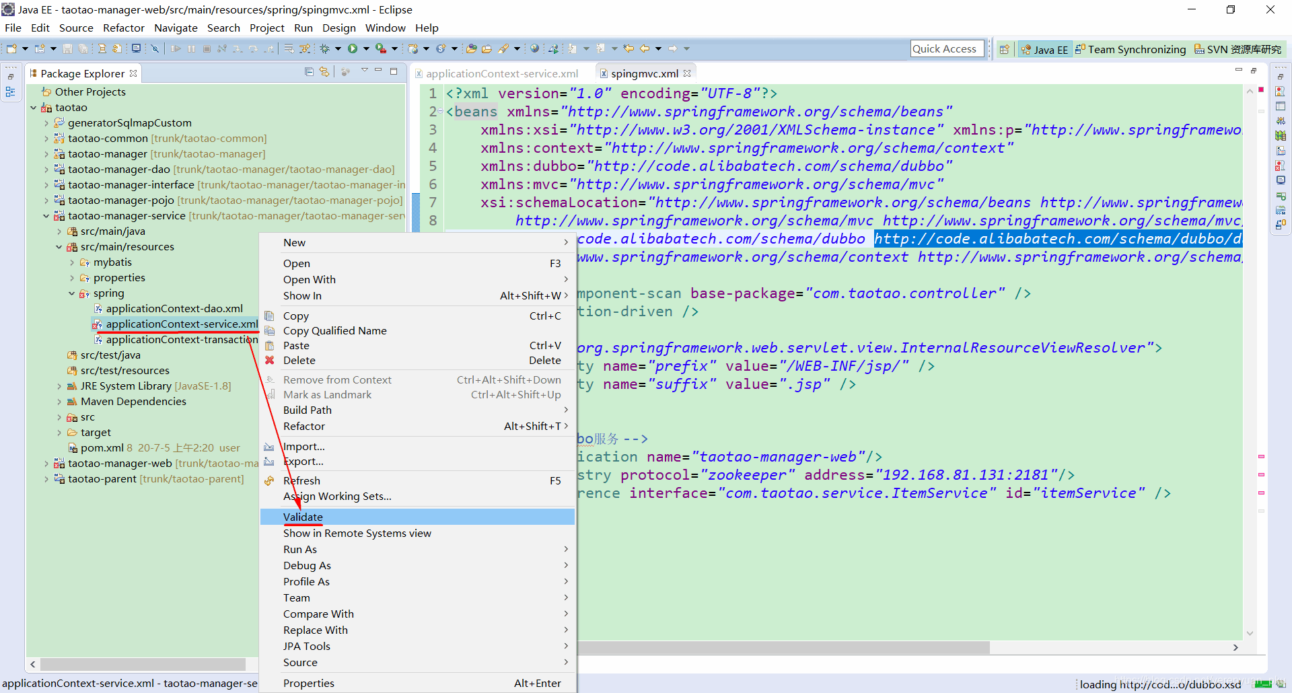
Task: Click the Resume debug icon in toolbar
Action: tap(176, 48)
